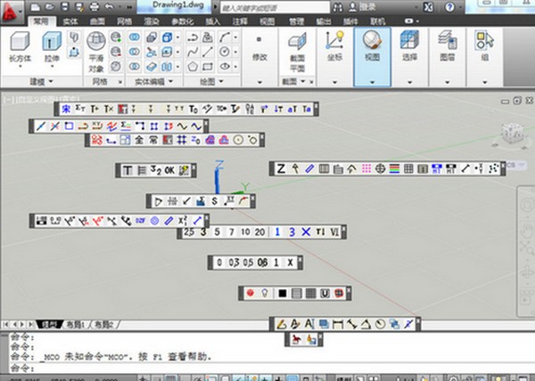Screen dimensions: 535x381
Task: Select the '20' value in size toolbar
Action: [259, 232]
